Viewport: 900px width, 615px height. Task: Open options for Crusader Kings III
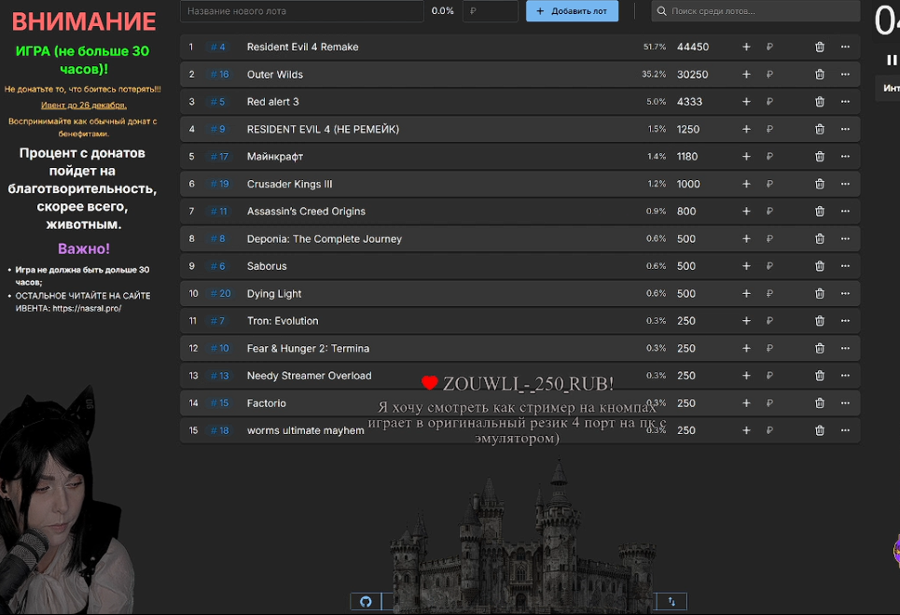[845, 185]
